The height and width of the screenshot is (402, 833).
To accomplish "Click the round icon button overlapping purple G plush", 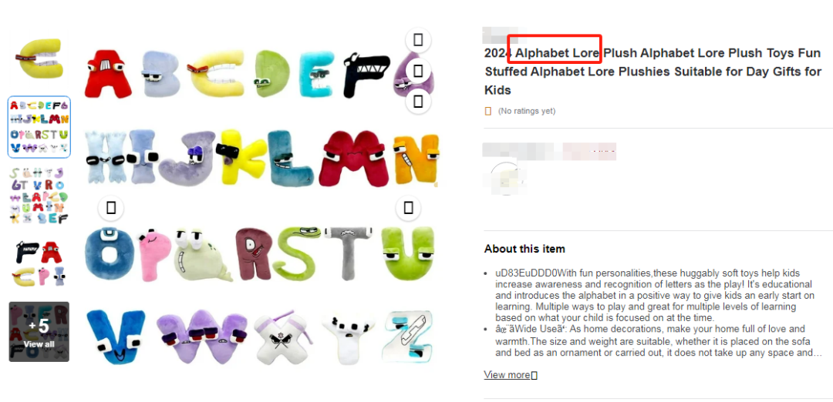I will [x=418, y=70].
